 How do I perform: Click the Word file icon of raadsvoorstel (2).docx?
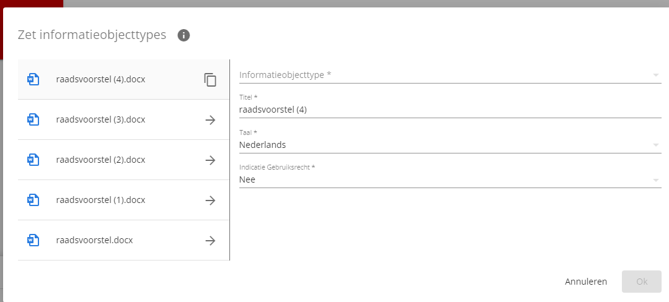tap(33, 160)
